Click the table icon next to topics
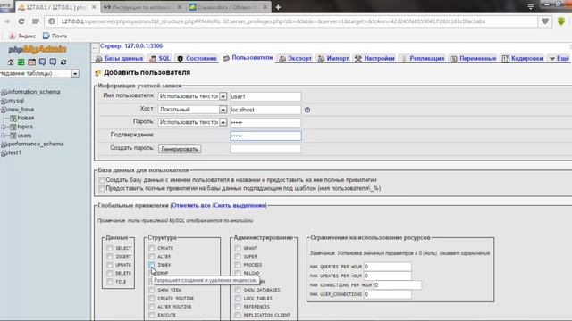Screen dimensions: 572x321 13,127
